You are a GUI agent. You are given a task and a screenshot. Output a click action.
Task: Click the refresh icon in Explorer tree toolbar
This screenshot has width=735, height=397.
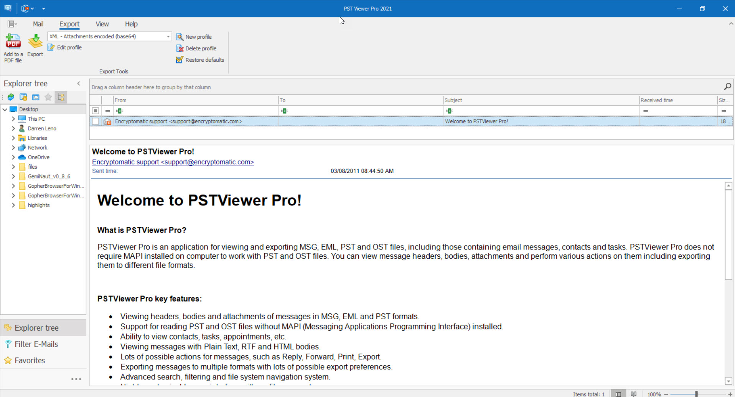[11, 97]
